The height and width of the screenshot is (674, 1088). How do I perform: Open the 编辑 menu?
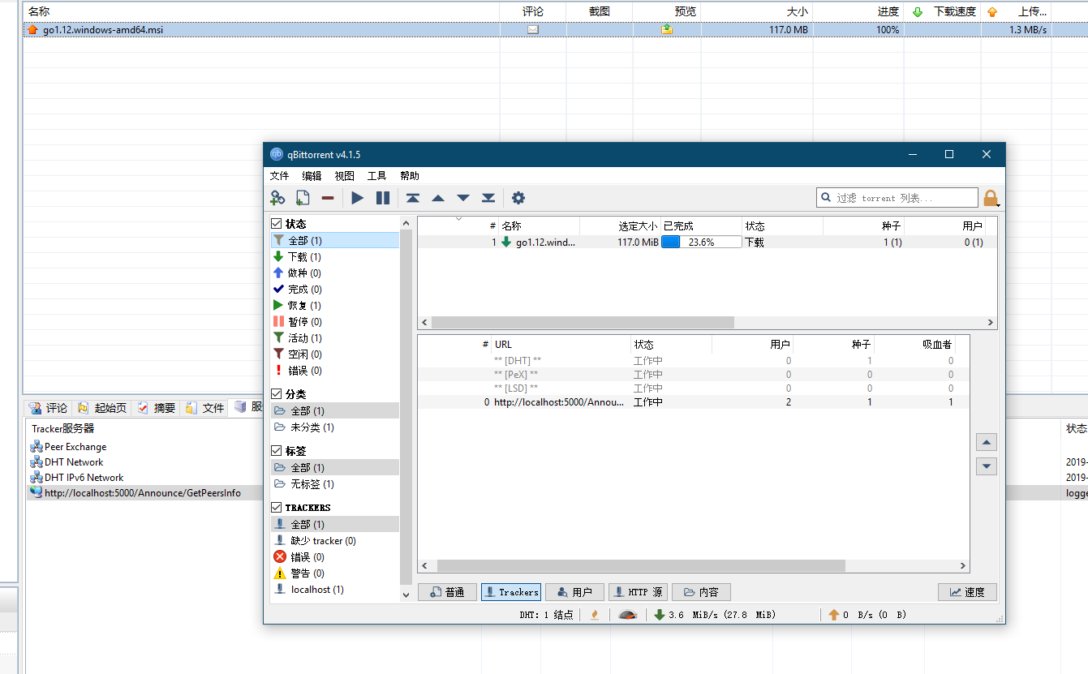point(312,176)
